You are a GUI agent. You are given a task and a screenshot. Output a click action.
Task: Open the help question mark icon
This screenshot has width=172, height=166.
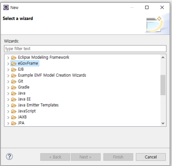(x=9, y=156)
